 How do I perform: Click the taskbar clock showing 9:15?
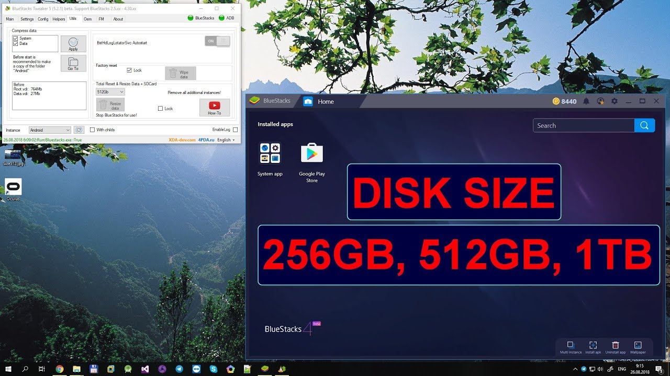pos(640,369)
